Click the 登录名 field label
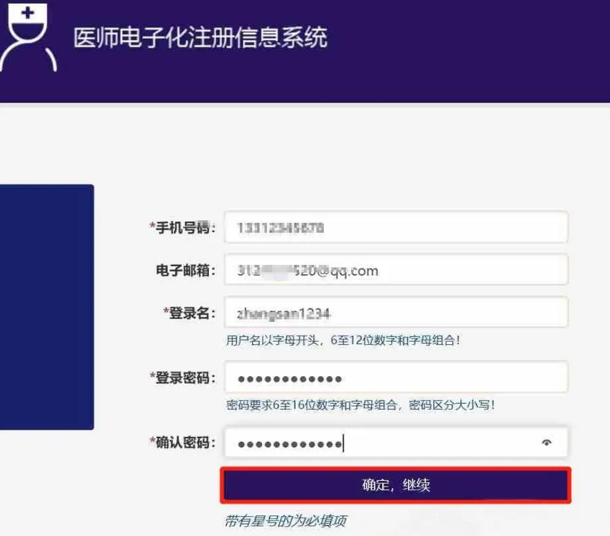The width and height of the screenshot is (610, 536). [192, 313]
